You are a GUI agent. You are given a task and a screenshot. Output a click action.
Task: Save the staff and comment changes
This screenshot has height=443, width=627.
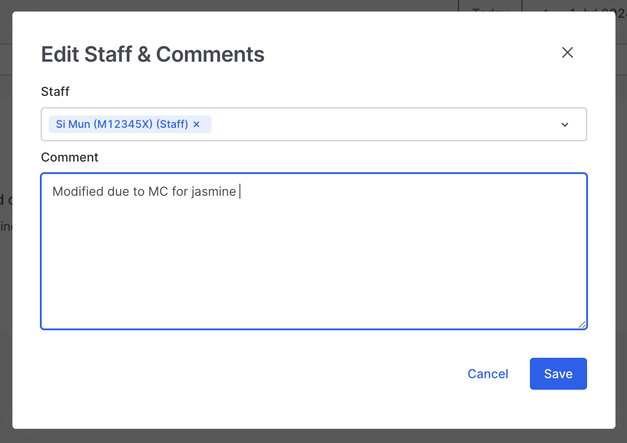click(558, 374)
